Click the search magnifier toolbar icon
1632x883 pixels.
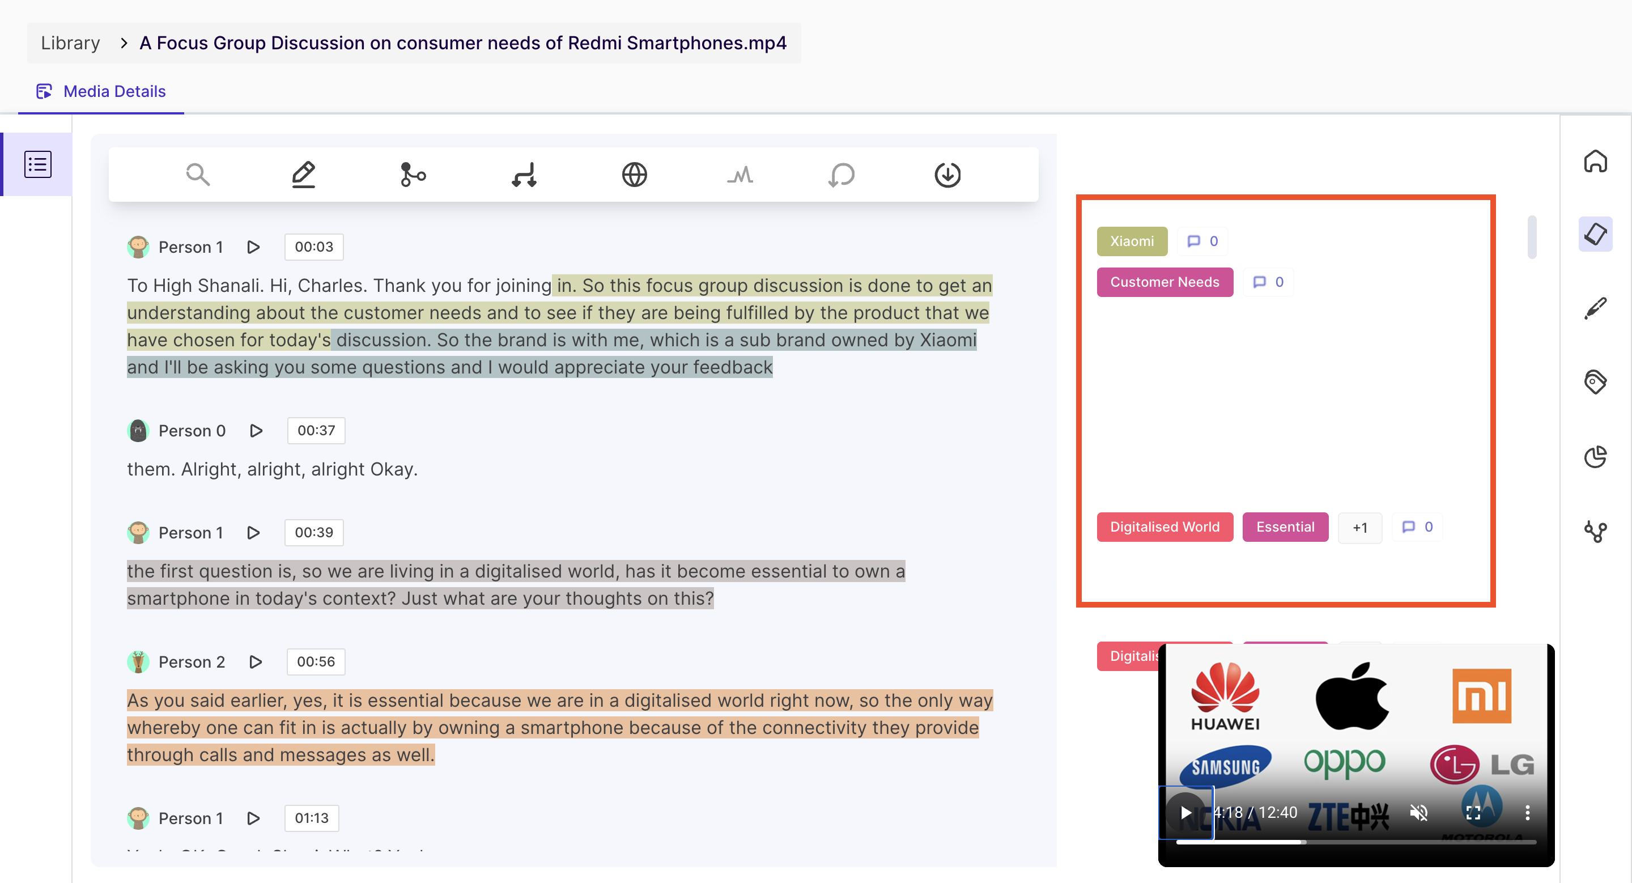198,174
